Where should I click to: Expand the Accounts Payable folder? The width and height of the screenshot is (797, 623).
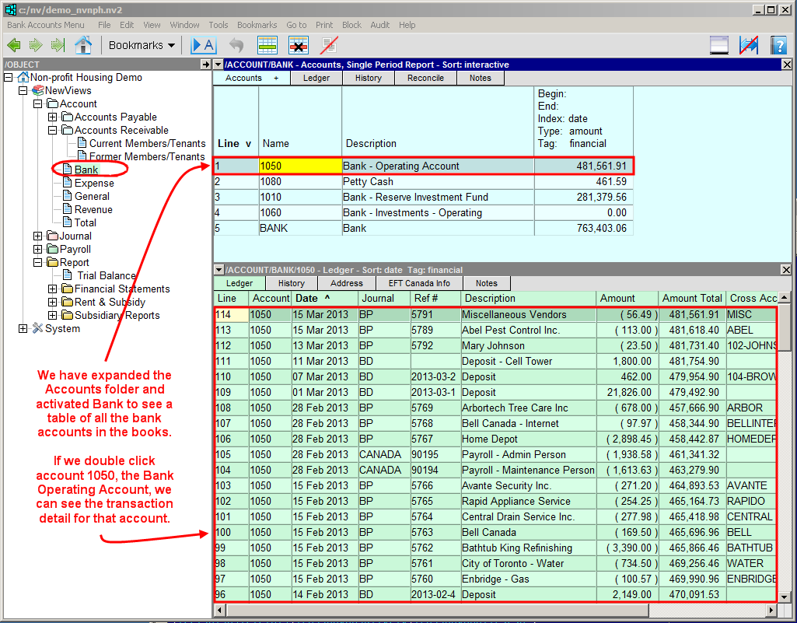53,117
